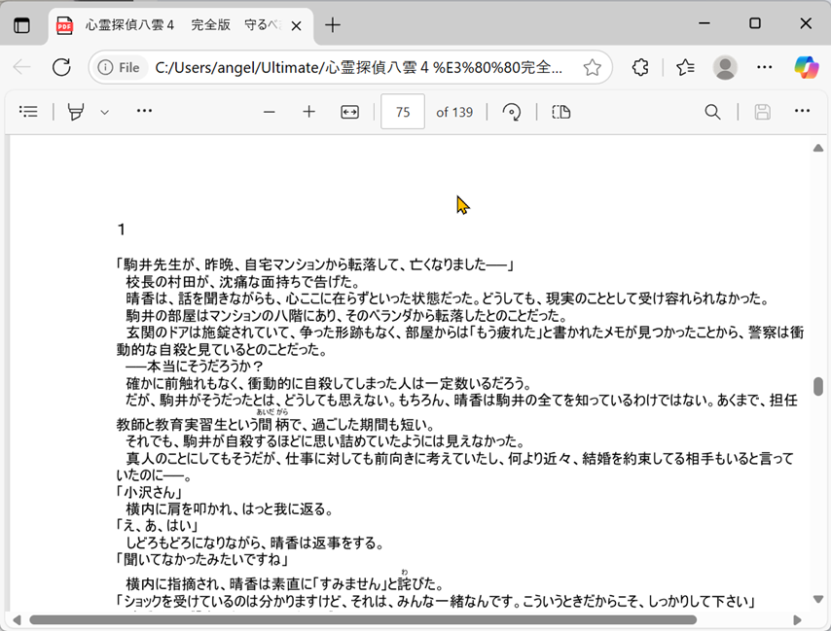Zoom in with the plus button

pyautogui.click(x=309, y=112)
